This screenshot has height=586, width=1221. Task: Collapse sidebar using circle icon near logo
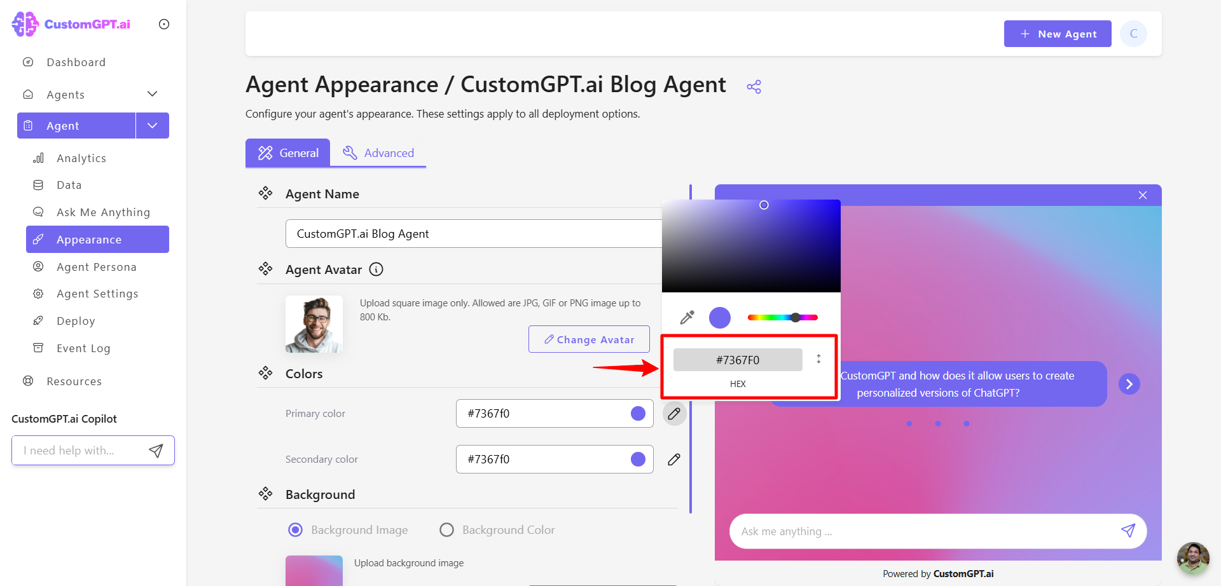click(x=164, y=24)
